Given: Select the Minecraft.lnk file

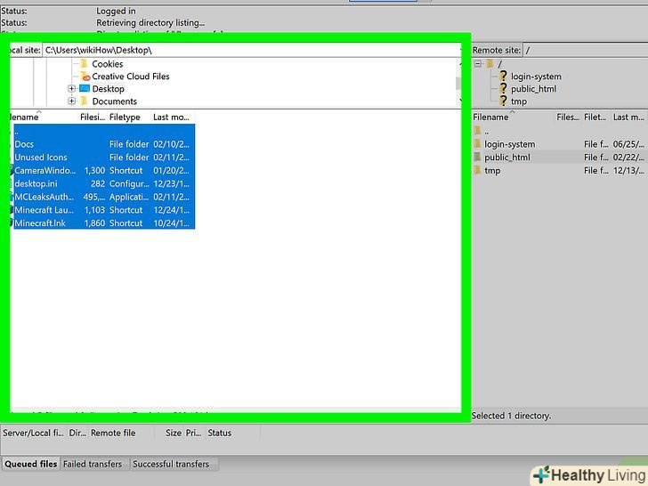Looking at the screenshot, I should 104,223.
